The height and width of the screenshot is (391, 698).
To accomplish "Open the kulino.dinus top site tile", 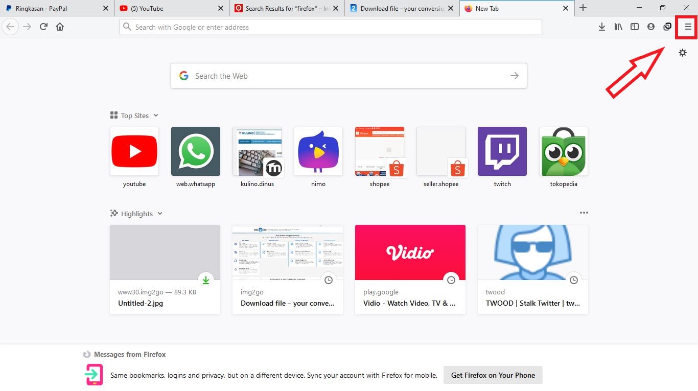I will pyautogui.click(x=257, y=151).
